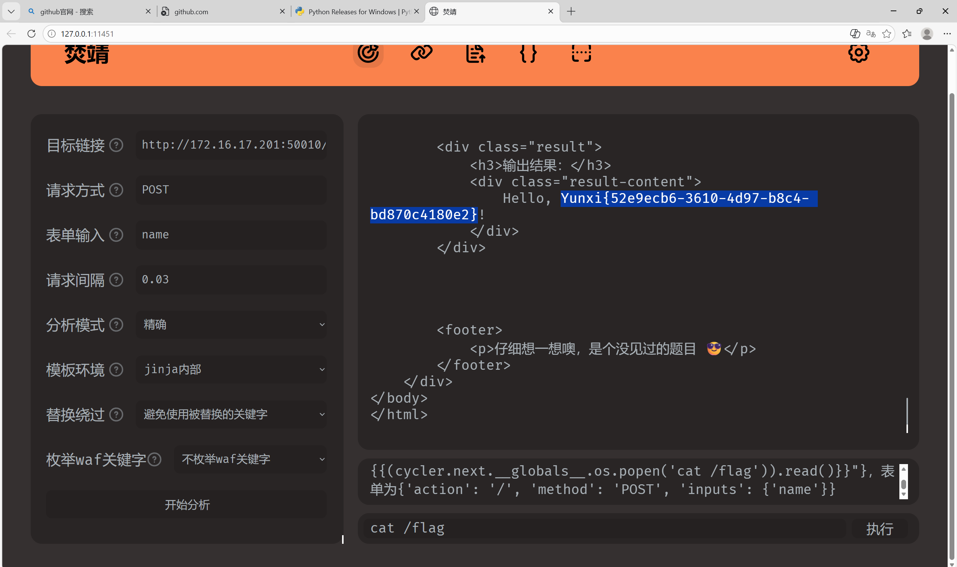Click help icon next to 目标链接

116,145
